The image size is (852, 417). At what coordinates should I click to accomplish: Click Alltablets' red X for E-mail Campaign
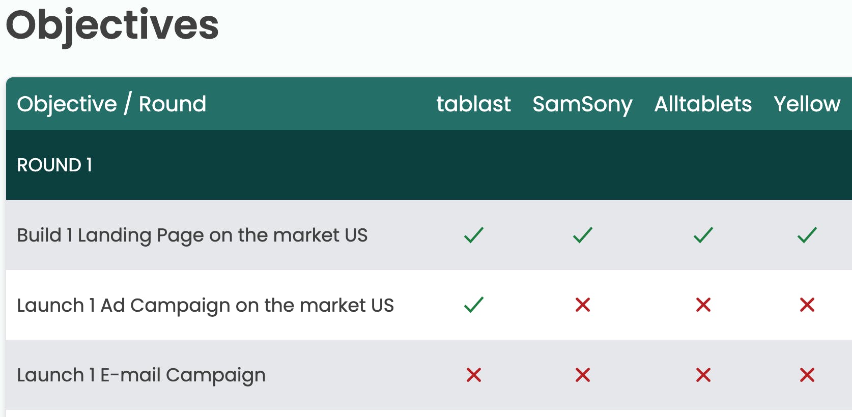[x=703, y=375]
